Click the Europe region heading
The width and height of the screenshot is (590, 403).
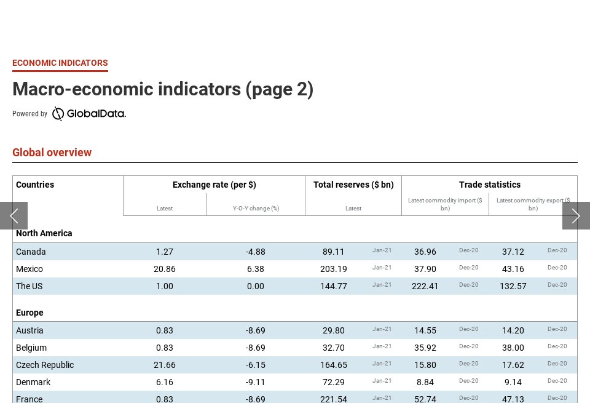pos(29,313)
